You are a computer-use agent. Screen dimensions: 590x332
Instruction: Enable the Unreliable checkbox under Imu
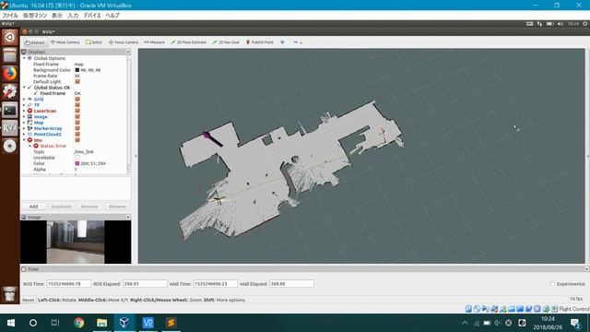77,158
